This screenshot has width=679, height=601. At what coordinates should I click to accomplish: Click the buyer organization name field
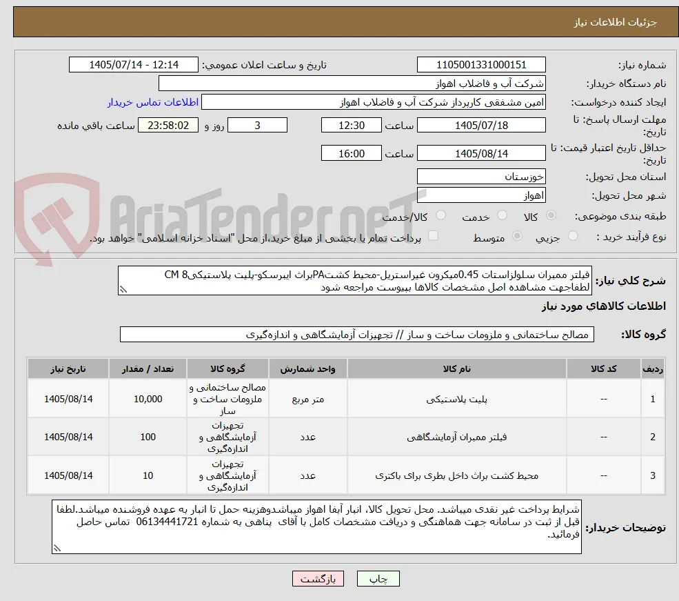click(x=352, y=83)
